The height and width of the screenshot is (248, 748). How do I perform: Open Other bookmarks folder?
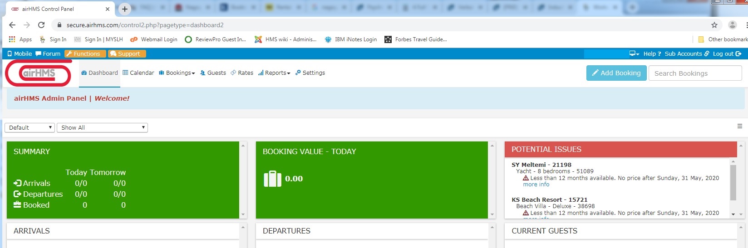pos(723,39)
